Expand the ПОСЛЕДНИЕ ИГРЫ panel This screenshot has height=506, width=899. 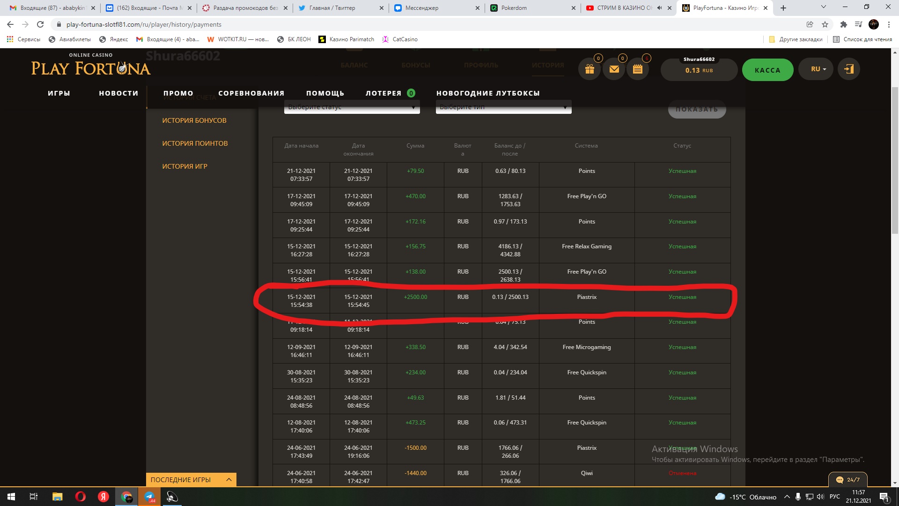tap(191, 480)
